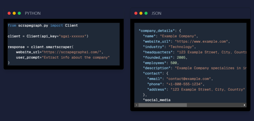Image resolution: width=254 pixels, height=121 pixels.
Task: Click the left arrow of the JSON scrollbar
Action: pos(137,105)
